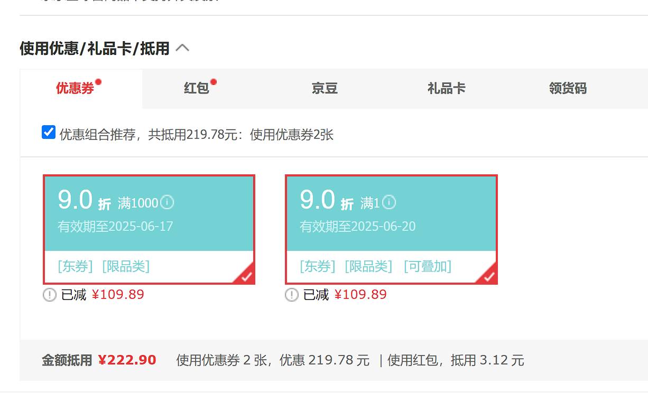Deselect coupon valid until 2025-06-20
The height and width of the screenshot is (393, 648).
coord(391,229)
